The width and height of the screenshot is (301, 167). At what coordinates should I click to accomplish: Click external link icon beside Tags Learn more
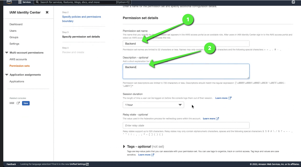pos(153,155)
